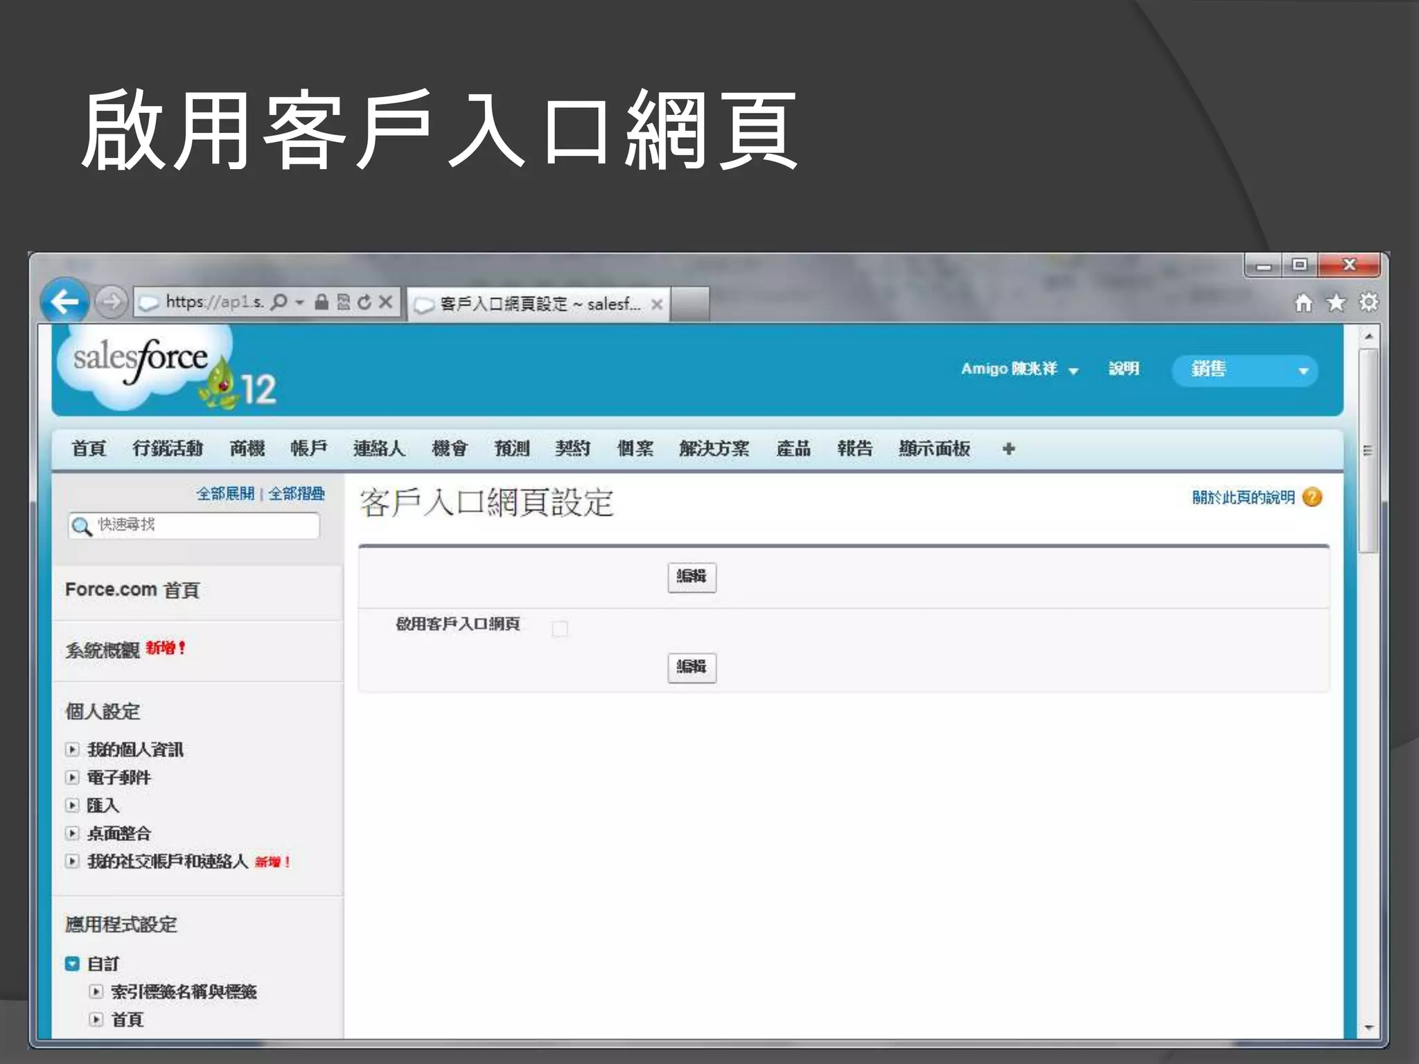Open the 銷售 app selector dropdown
Viewport: 1419px width, 1064px height.
(x=1244, y=370)
